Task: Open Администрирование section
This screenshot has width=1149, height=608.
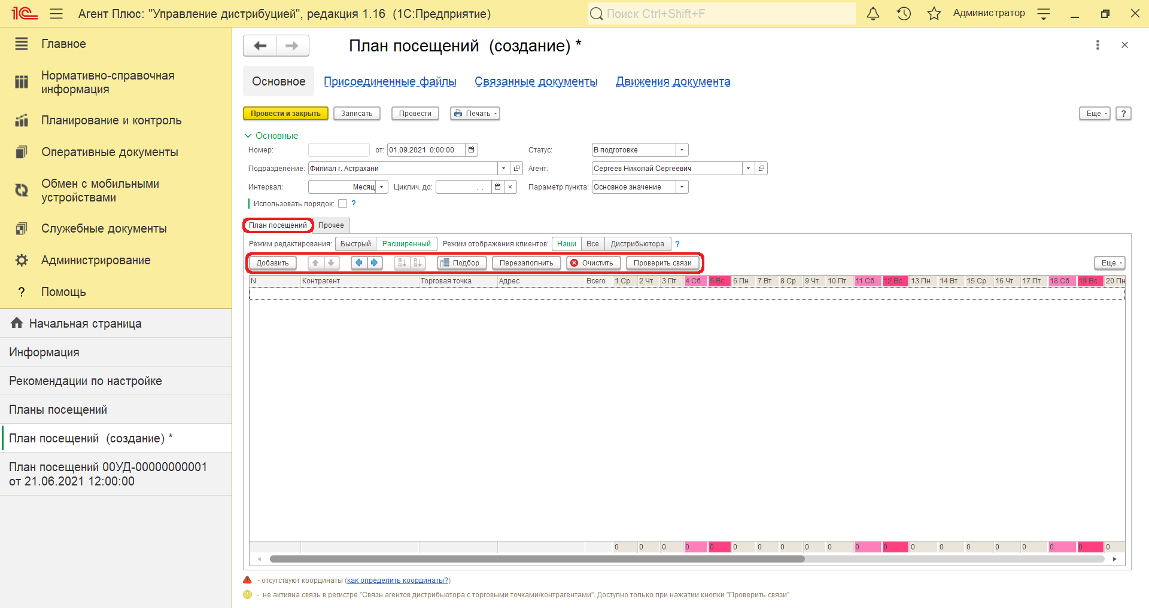Action: pos(96,260)
